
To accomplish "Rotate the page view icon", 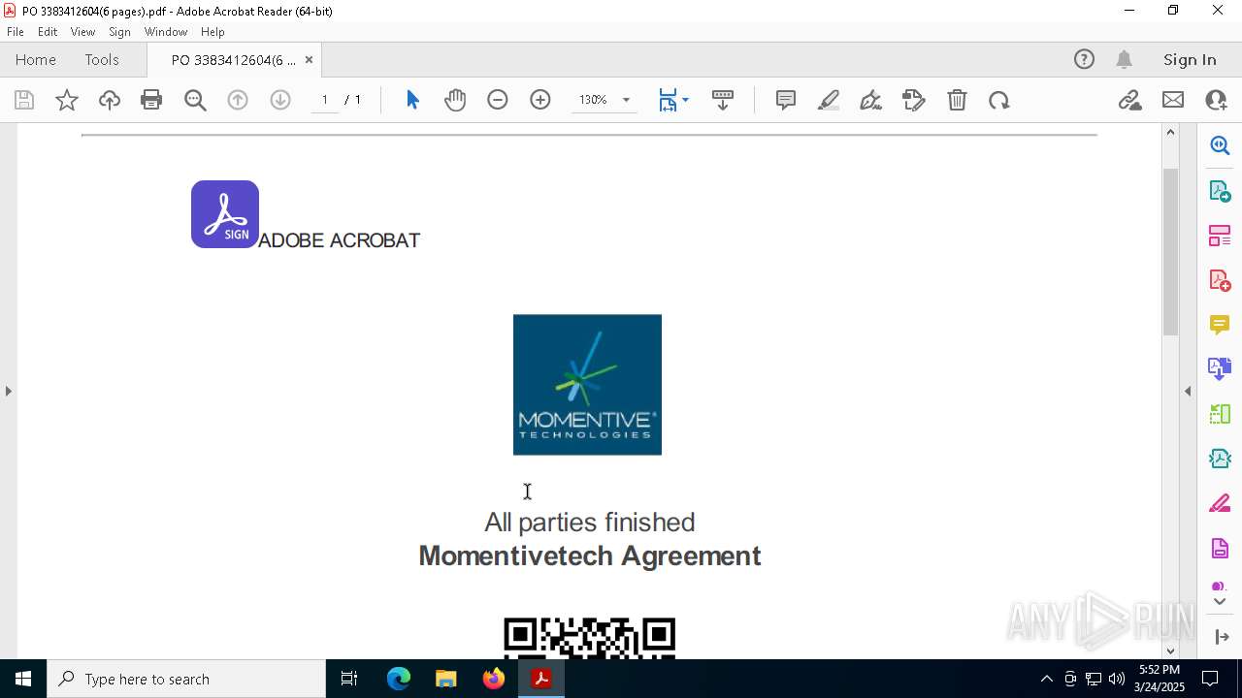I will (x=999, y=100).
